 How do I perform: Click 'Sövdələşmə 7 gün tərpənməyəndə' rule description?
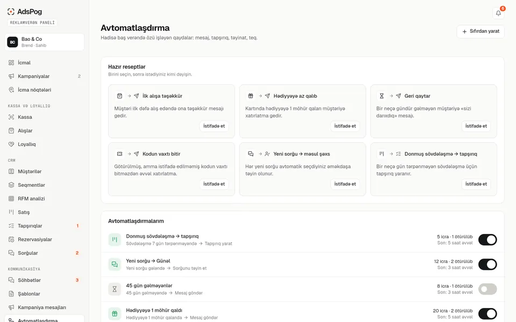coord(161,244)
